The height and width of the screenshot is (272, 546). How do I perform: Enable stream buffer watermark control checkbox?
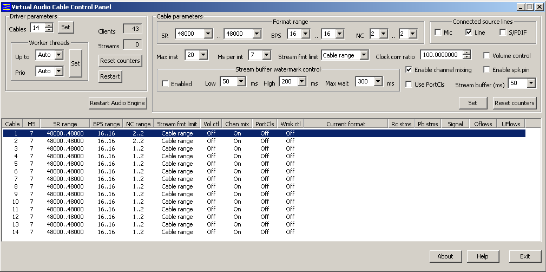pyautogui.click(x=166, y=83)
